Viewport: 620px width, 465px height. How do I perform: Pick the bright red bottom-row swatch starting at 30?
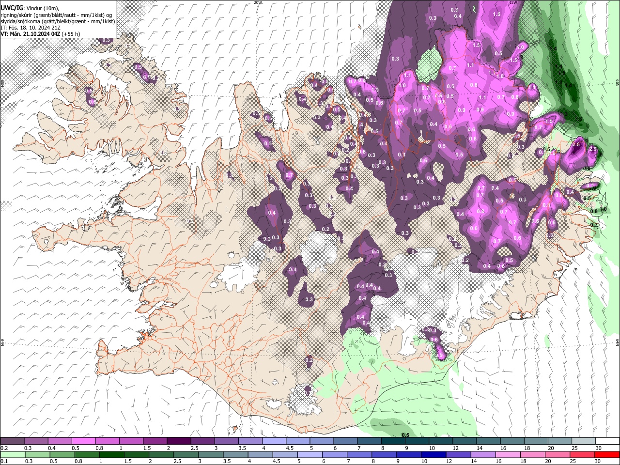coord(607,454)
